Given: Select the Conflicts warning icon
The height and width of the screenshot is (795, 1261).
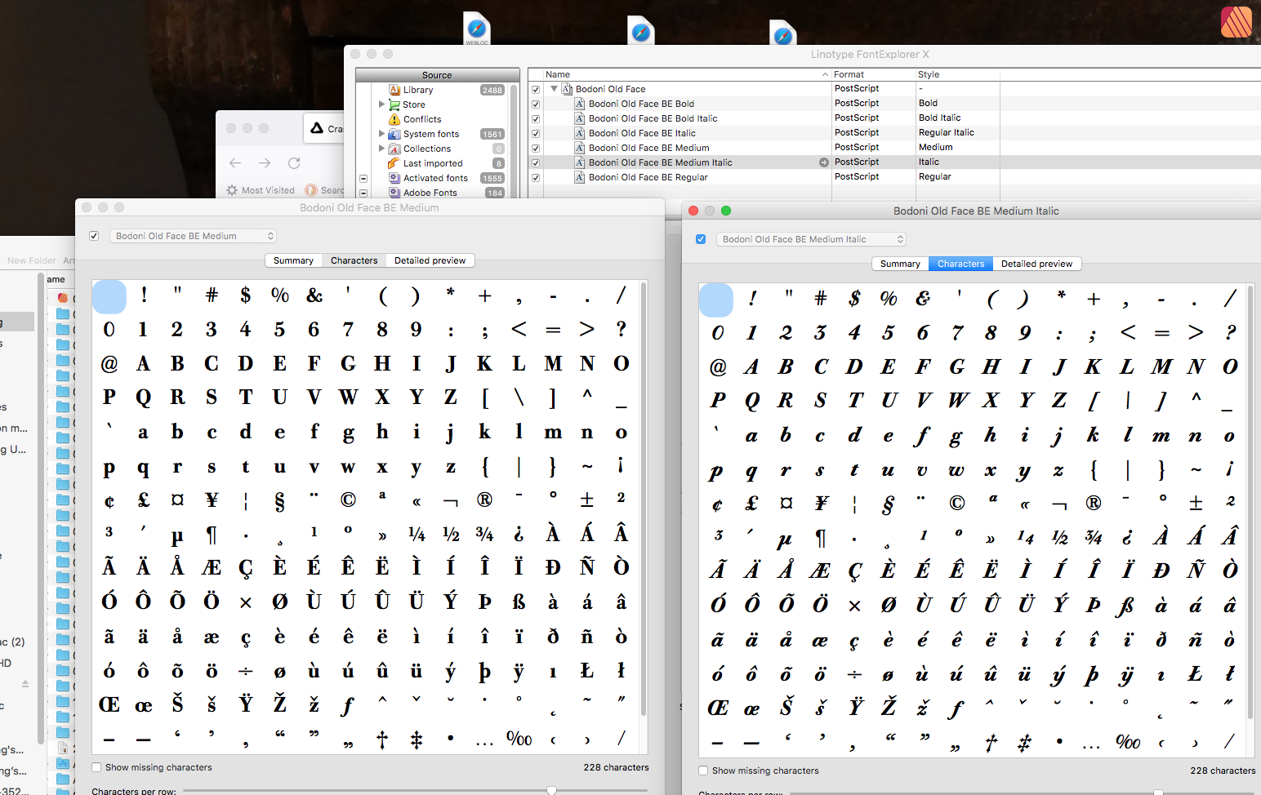Looking at the screenshot, I should 394,119.
